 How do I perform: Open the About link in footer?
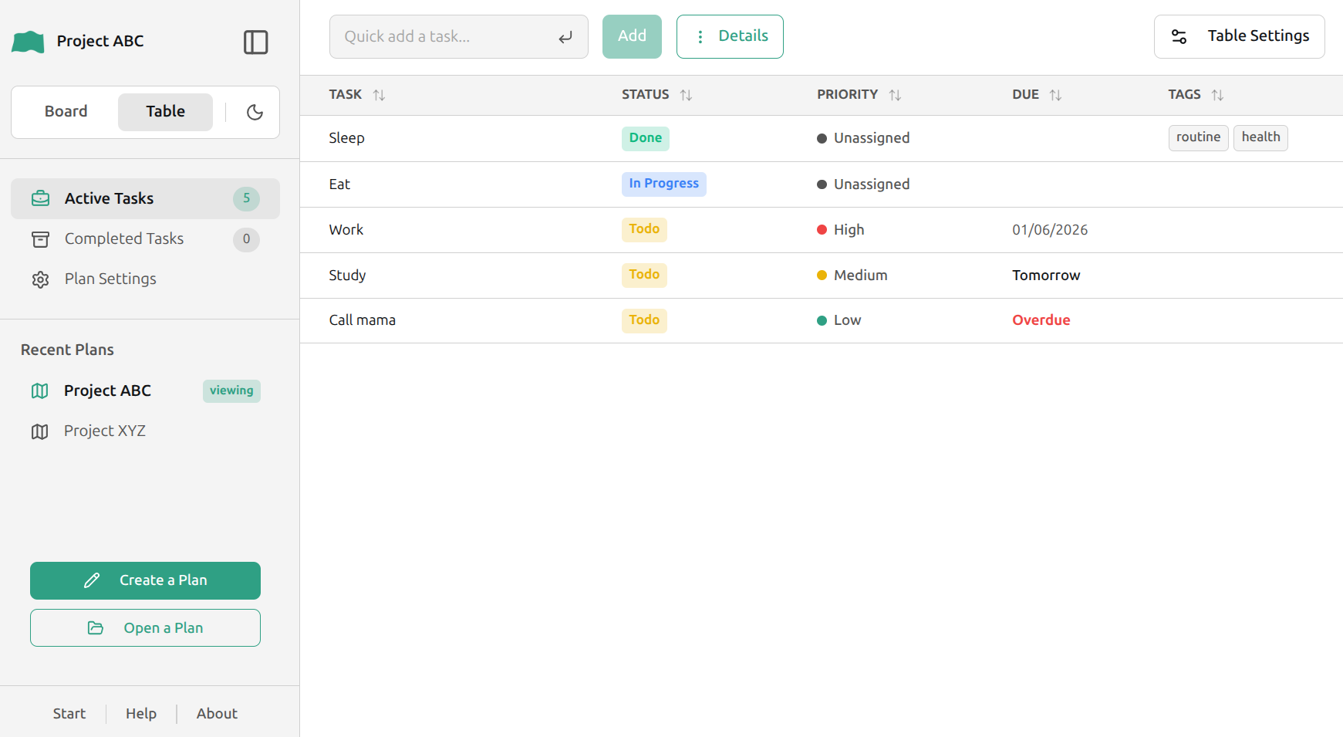pyautogui.click(x=217, y=714)
